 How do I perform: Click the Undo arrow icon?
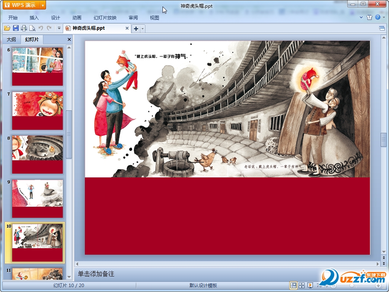(41, 28)
